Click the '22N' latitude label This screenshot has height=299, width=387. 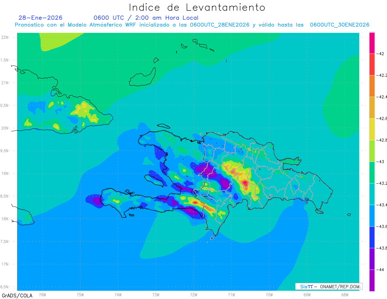pos(5,37)
